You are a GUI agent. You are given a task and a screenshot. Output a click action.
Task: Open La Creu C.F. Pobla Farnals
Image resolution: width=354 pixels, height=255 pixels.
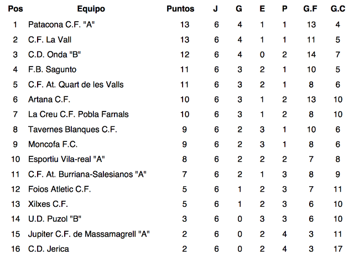pyautogui.click(x=78, y=114)
